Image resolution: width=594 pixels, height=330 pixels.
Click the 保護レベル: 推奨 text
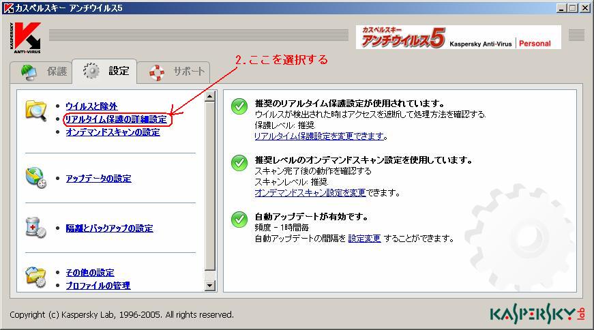pyautogui.click(x=285, y=125)
